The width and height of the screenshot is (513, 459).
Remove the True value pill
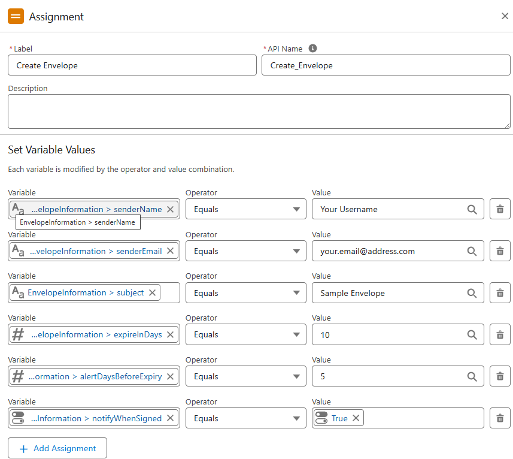coord(356,418)
